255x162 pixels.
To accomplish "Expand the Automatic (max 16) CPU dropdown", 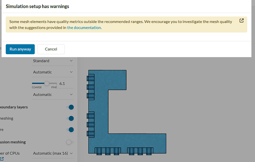I will [x=53, y=153].
